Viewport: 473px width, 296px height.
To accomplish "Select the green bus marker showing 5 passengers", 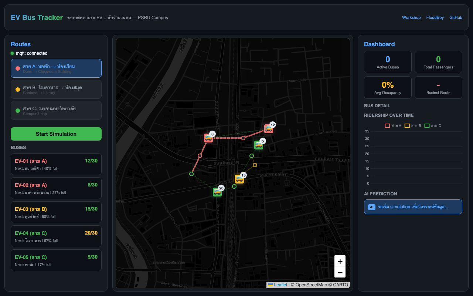I will tap(258, 145).
